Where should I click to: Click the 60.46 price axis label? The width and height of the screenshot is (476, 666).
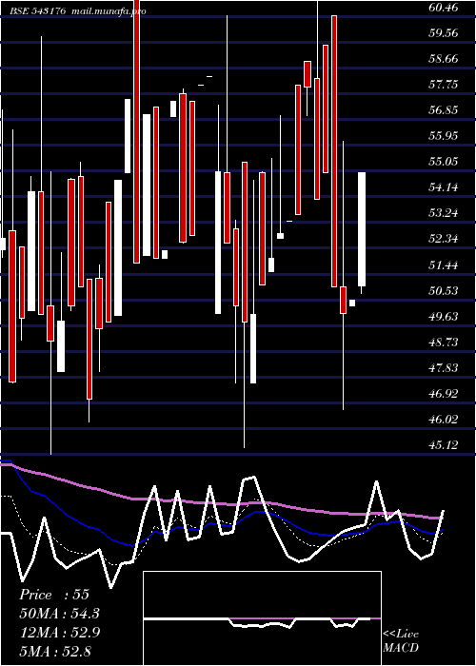[x=444, y=8]
